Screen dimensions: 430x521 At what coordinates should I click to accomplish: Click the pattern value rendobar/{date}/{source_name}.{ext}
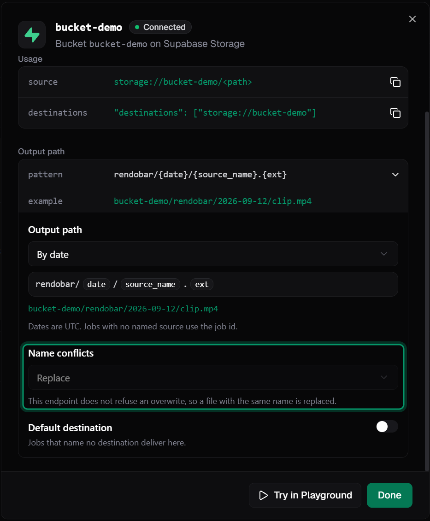pos(200,175)
